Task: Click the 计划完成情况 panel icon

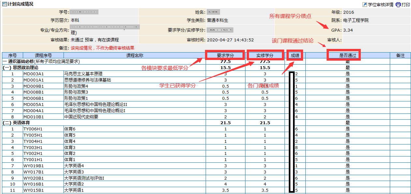Action: 5,4
